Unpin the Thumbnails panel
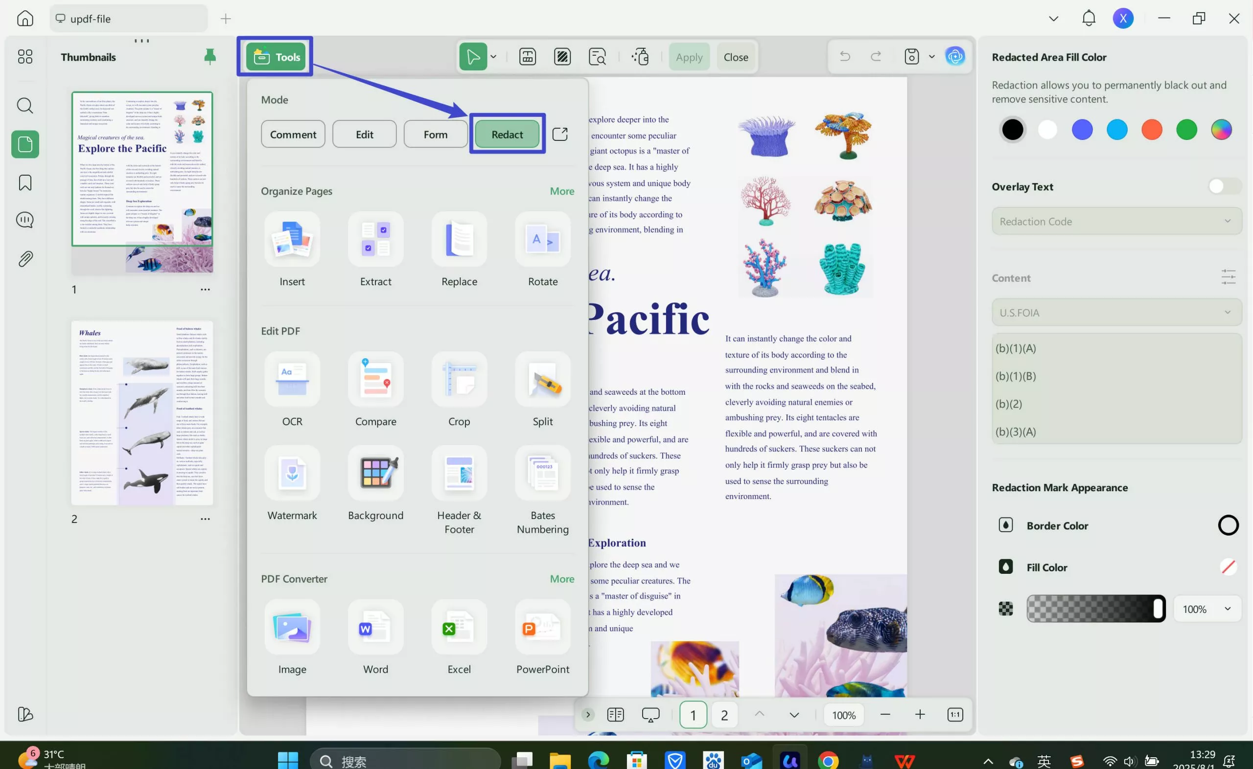The image size is (1253, 769). [209, 56]
